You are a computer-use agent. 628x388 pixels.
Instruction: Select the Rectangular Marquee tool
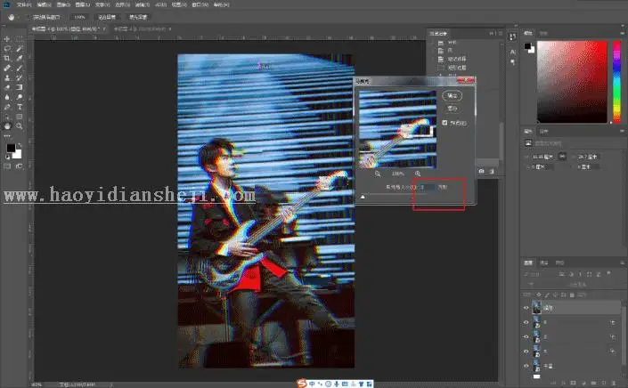pyautogui.click(x=20, y=39)
